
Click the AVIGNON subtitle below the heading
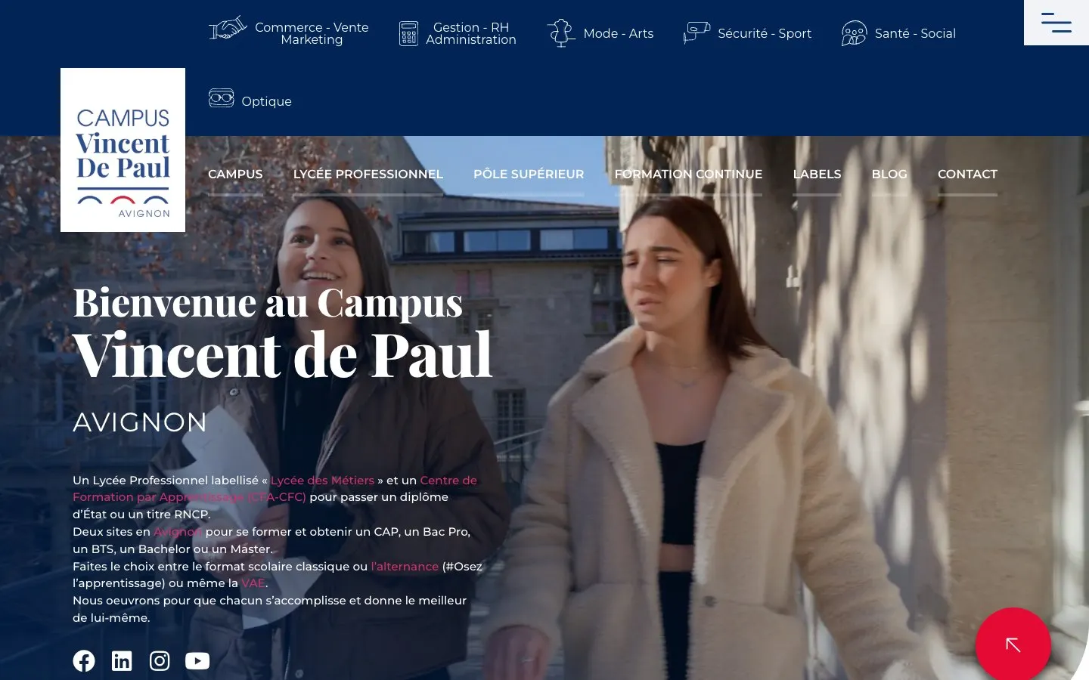pos(140,422)
